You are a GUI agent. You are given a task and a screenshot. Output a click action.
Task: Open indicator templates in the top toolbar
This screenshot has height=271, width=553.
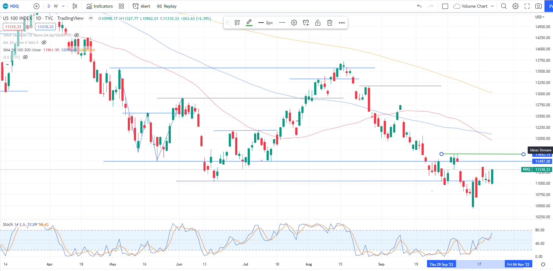[121, 6]
